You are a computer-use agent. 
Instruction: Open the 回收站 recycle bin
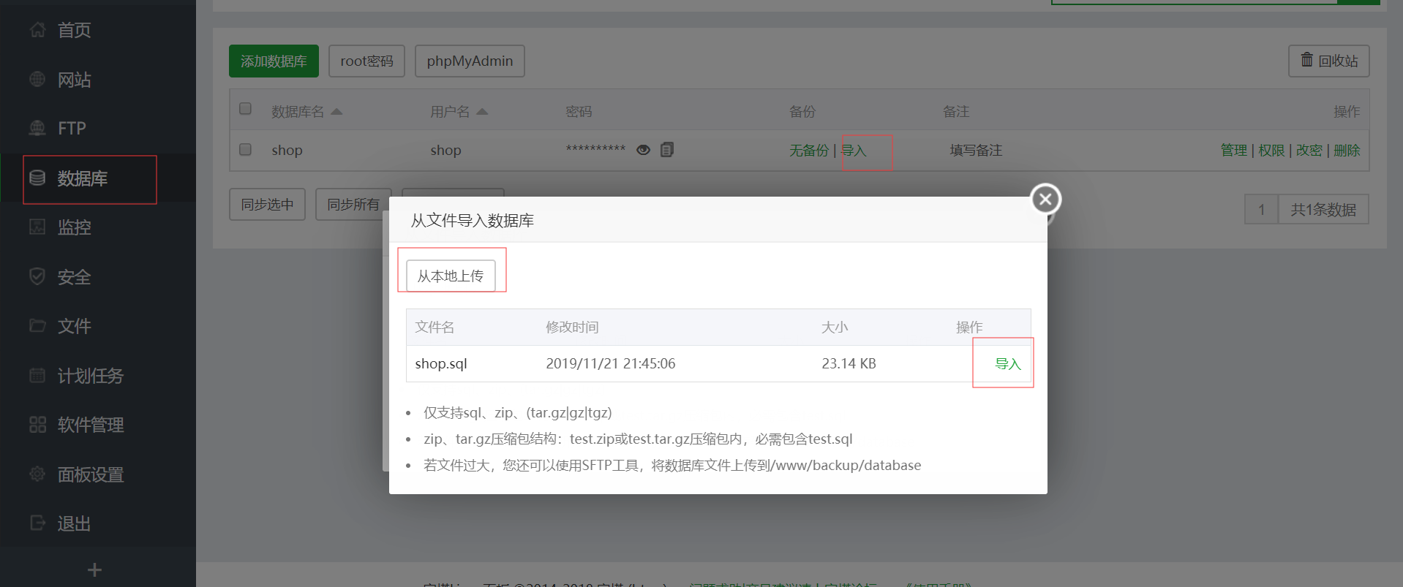coord(1328,61)
